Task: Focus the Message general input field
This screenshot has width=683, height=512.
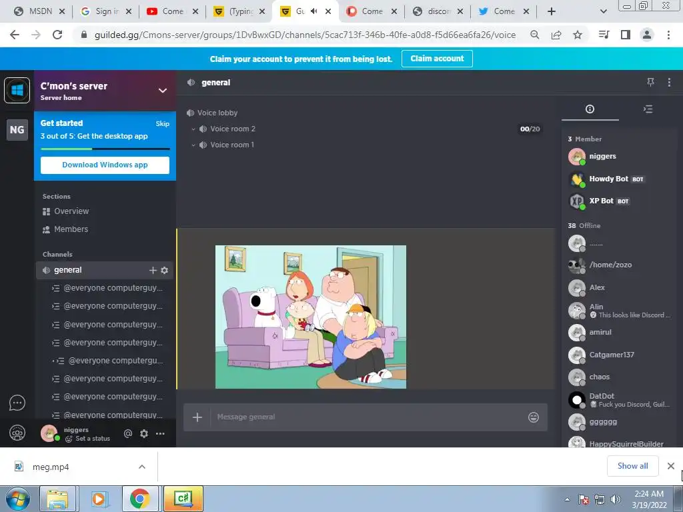Action: 366,417
